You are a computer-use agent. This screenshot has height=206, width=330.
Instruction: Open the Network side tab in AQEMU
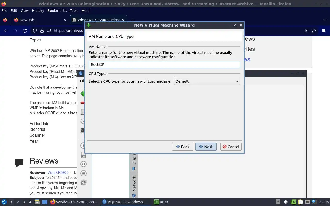134,186
